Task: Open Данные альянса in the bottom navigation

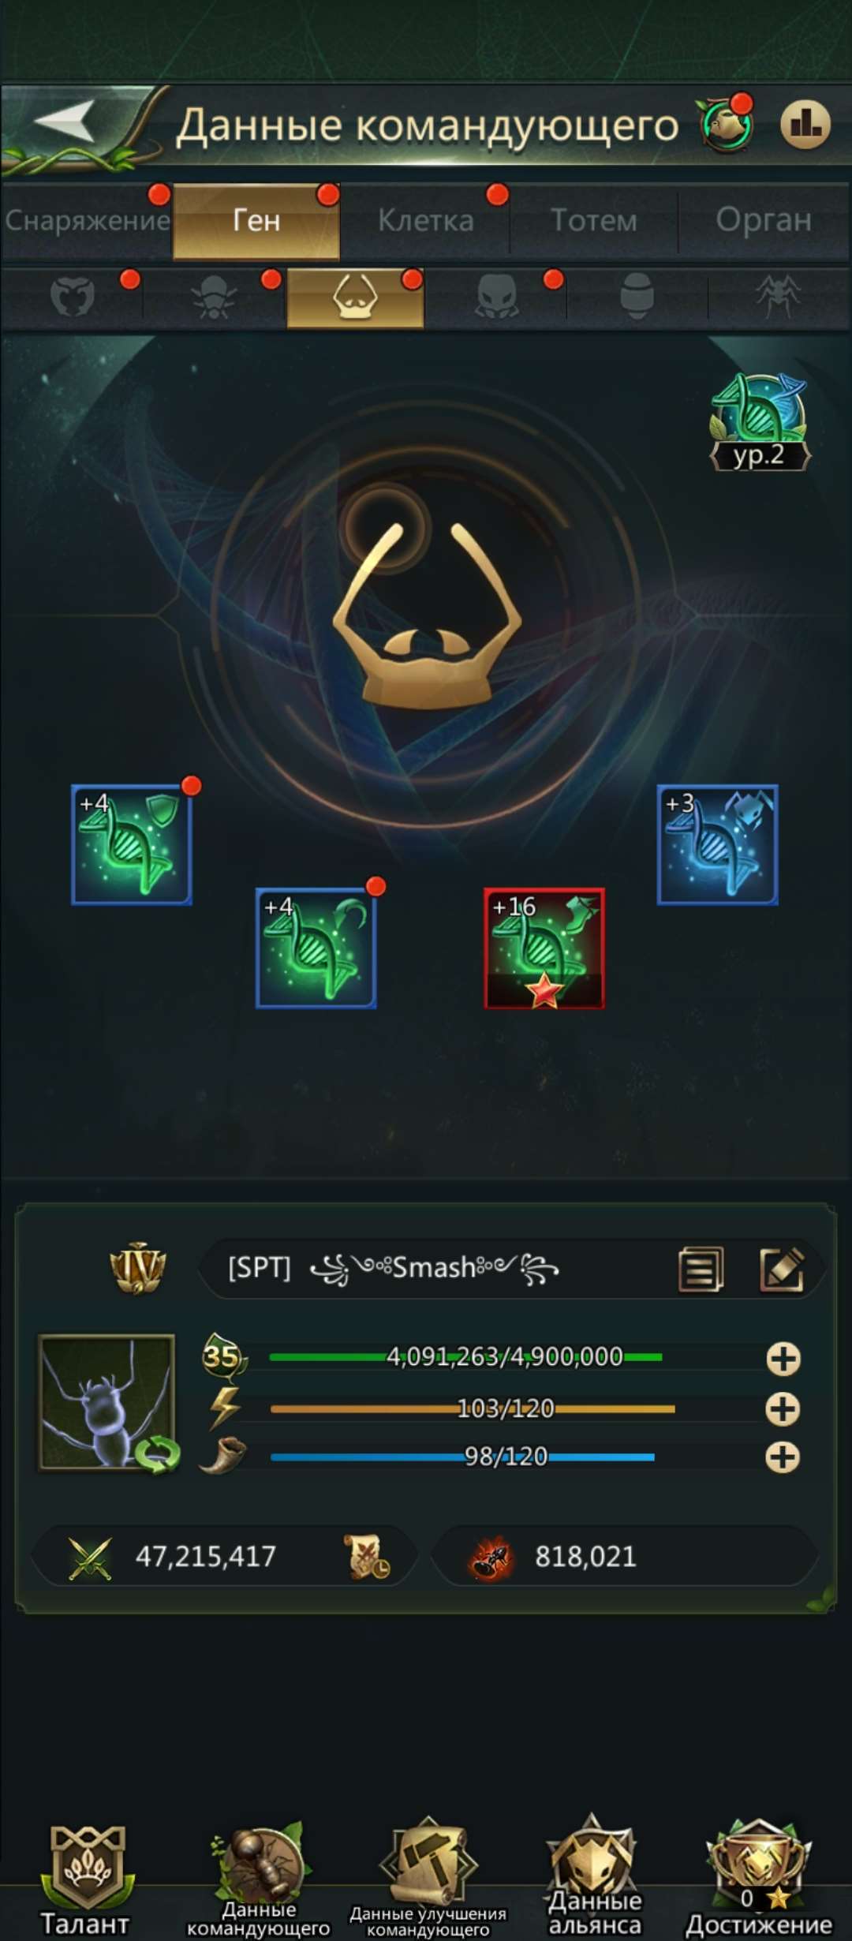Action: tap(594, 1879)
